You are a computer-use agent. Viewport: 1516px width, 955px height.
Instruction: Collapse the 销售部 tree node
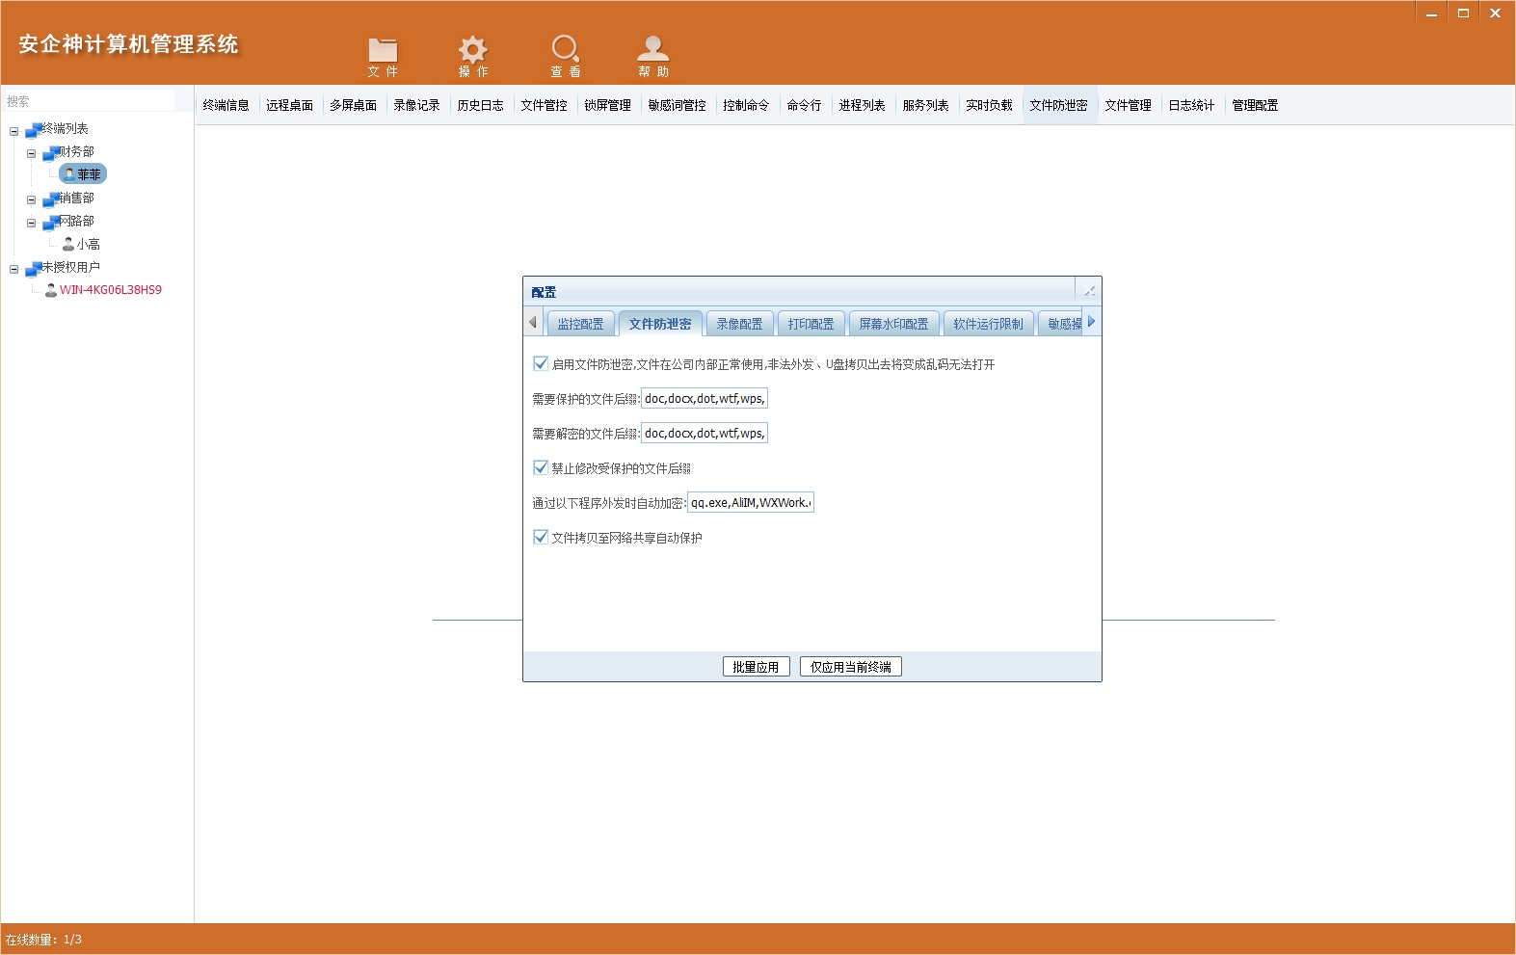coord(32,200)
